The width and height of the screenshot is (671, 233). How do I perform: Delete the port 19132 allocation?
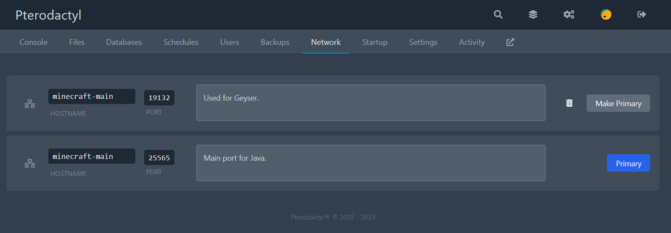coord(569,103)
